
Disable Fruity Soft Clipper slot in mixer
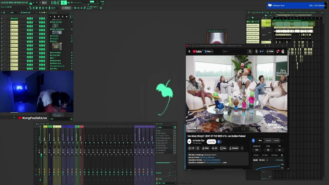pyautogui.click(x=174, y=145)
